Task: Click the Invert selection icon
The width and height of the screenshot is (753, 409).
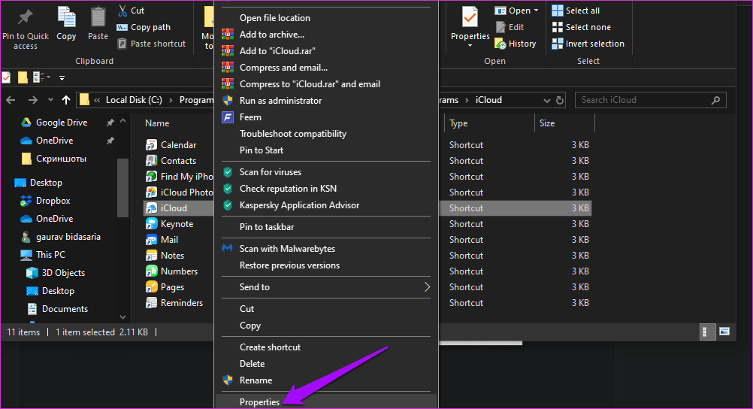Action: tap(557, 44)
